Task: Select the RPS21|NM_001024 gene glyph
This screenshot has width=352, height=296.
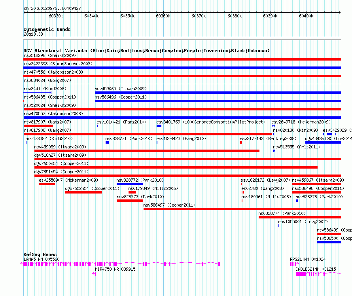Action: tap(295, 264)
